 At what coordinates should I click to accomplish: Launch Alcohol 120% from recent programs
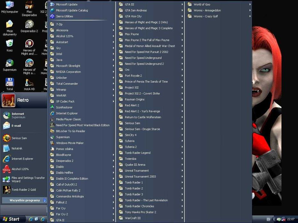point(24,169)
